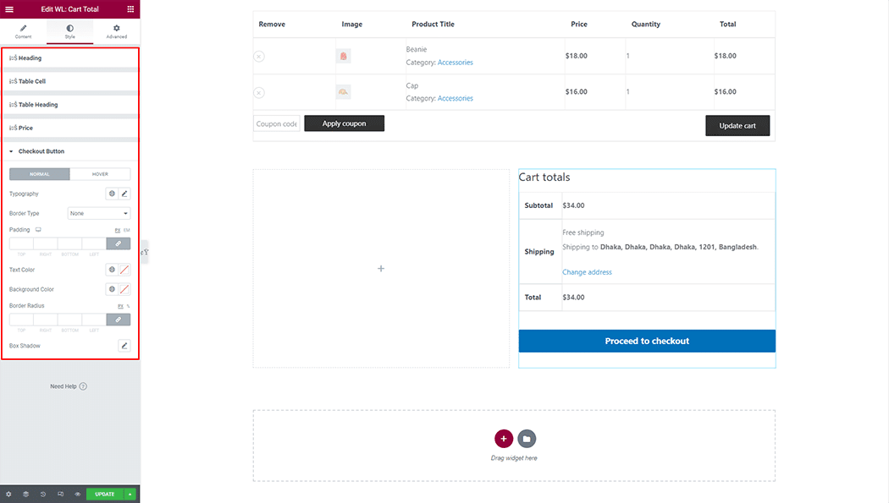Viewport: 889px width, 503px height.
Task: Open the widgets panel grid icon
Action: point(130,8)
